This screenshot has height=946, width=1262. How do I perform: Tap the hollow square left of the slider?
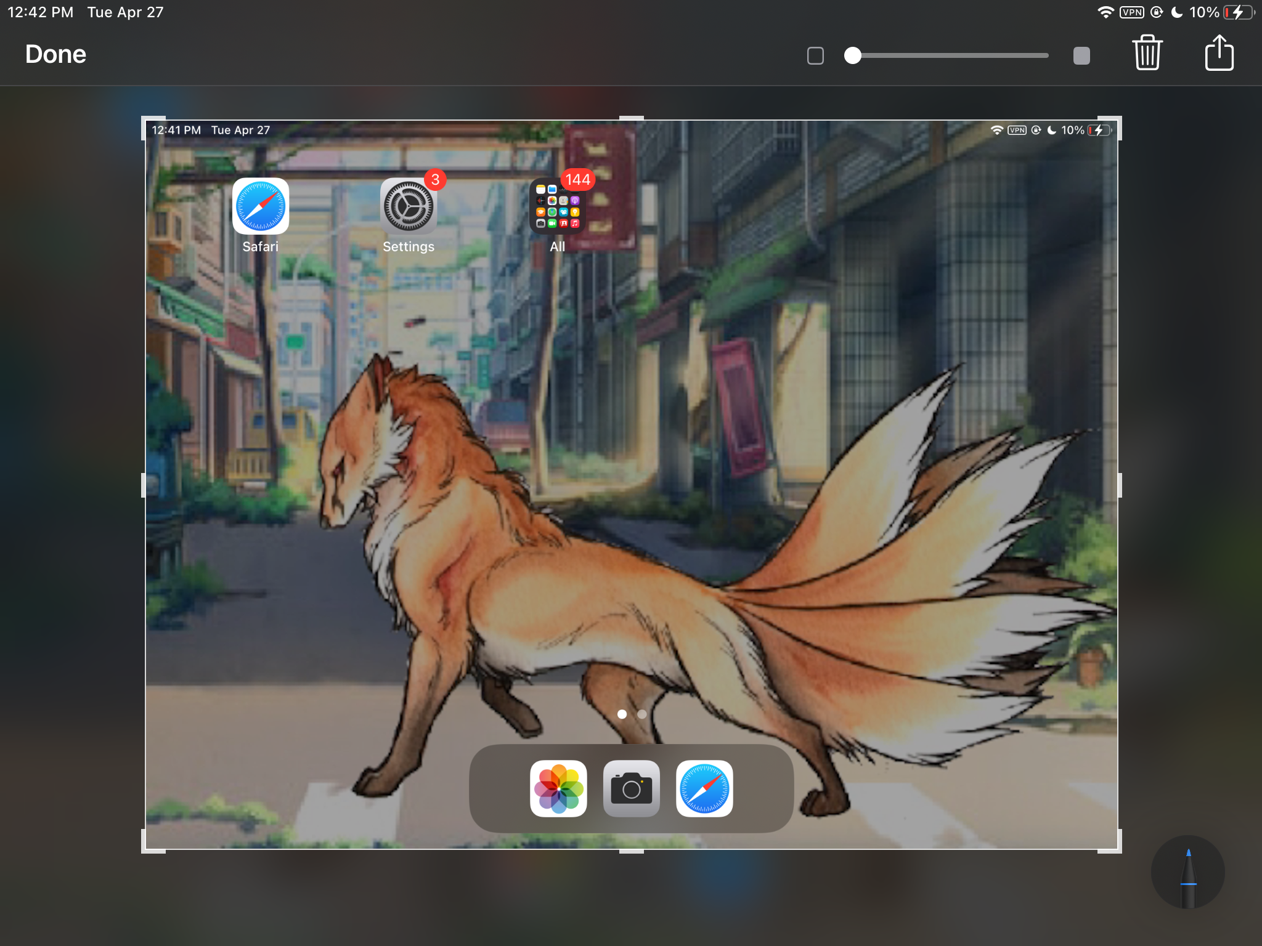815,55
